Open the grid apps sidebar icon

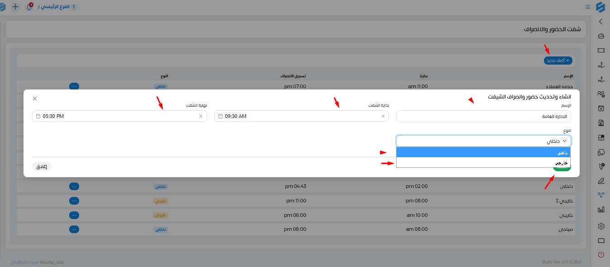pyautogui.click(x=601, y=137)
